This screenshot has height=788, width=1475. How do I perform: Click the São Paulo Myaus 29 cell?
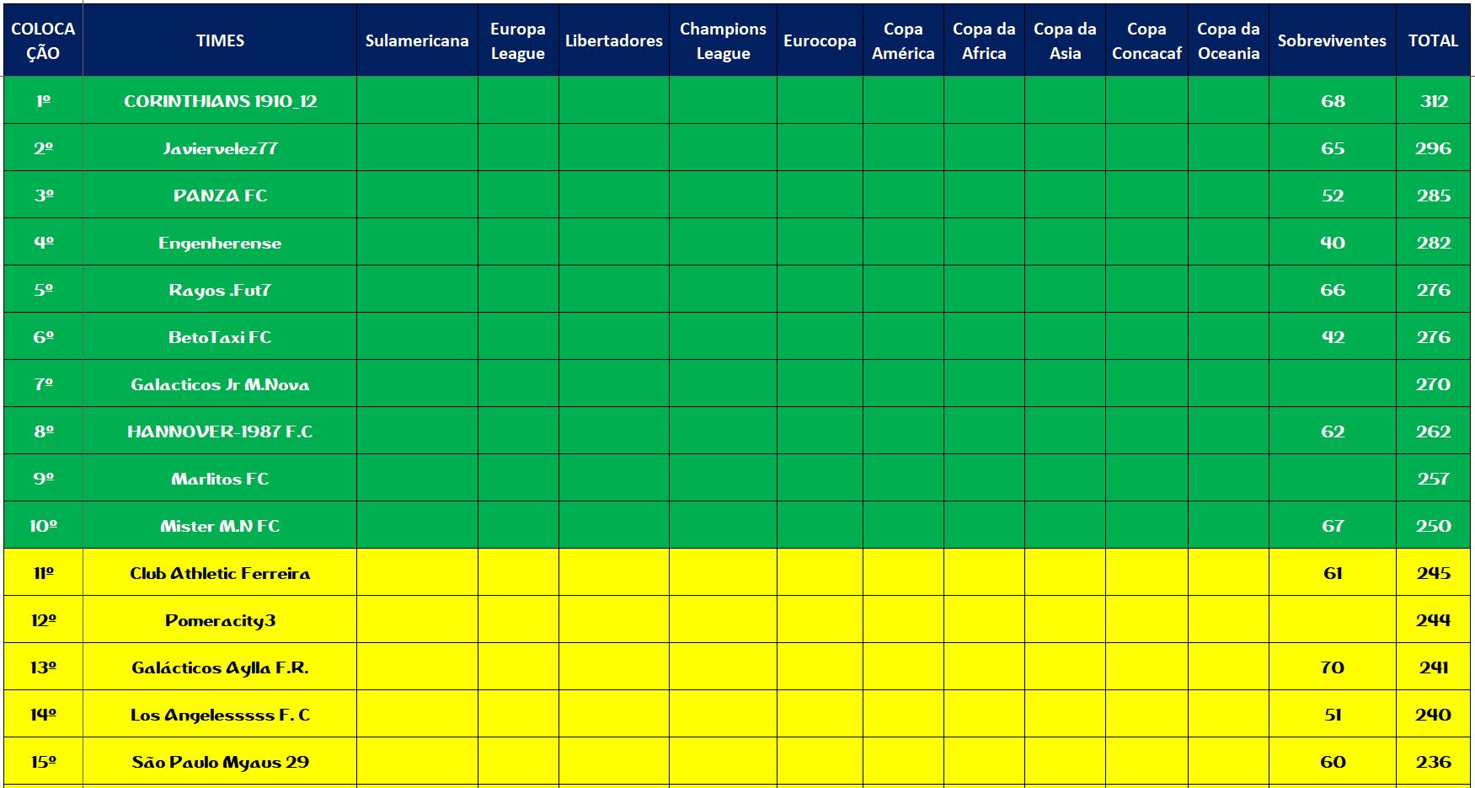(x=220, y=762)
